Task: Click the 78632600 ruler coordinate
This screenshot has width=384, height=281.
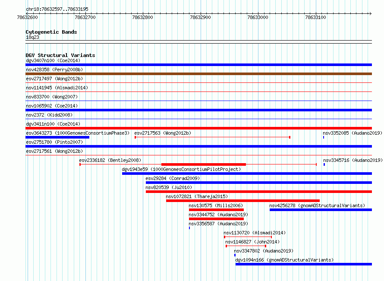Action: click(x=28, y=17)
